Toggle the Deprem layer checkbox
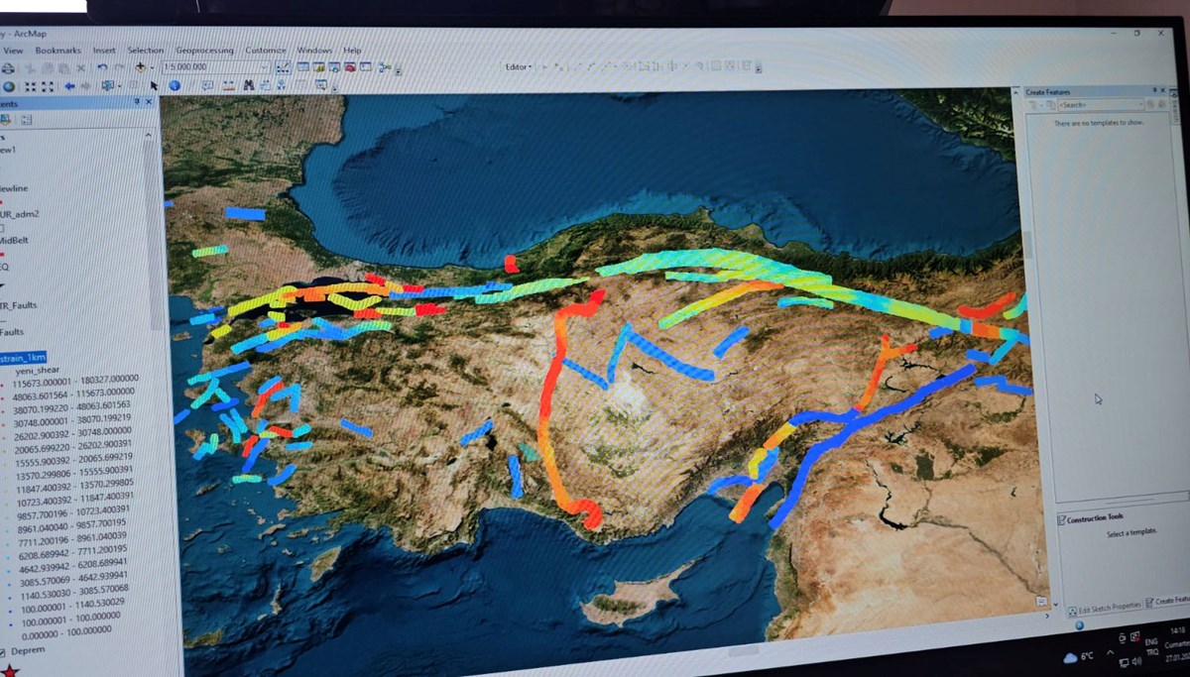Viewport: 1190px width, 677px height. 3,651
